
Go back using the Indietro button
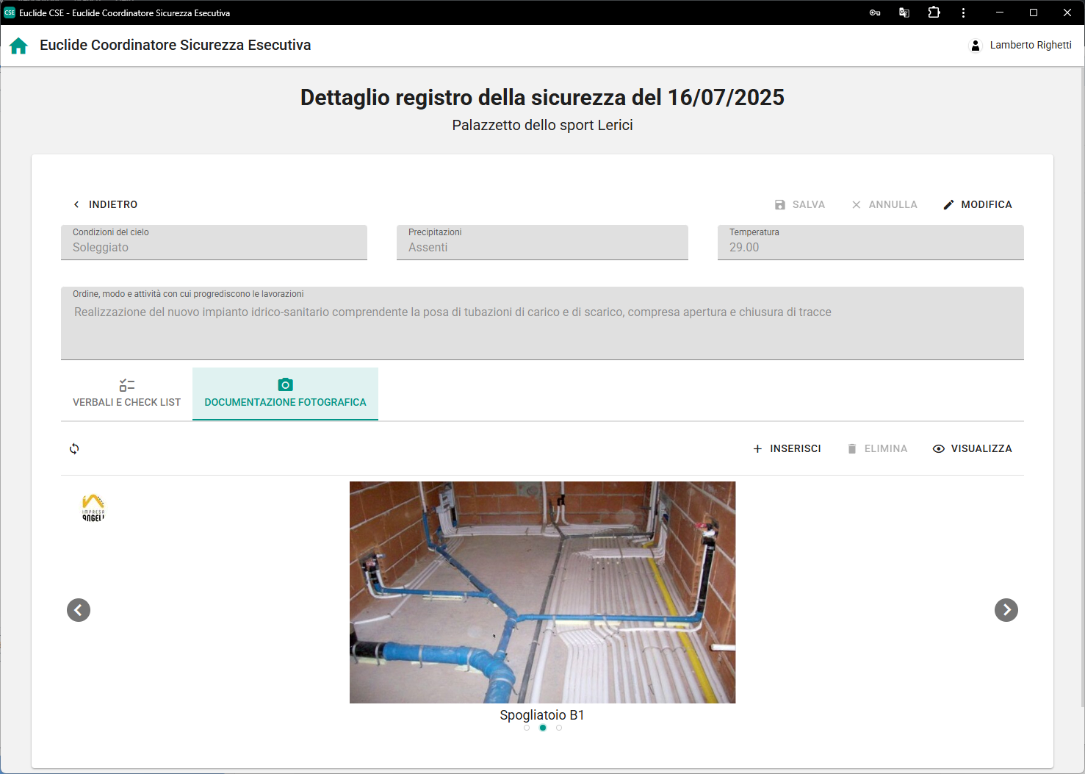105,204
